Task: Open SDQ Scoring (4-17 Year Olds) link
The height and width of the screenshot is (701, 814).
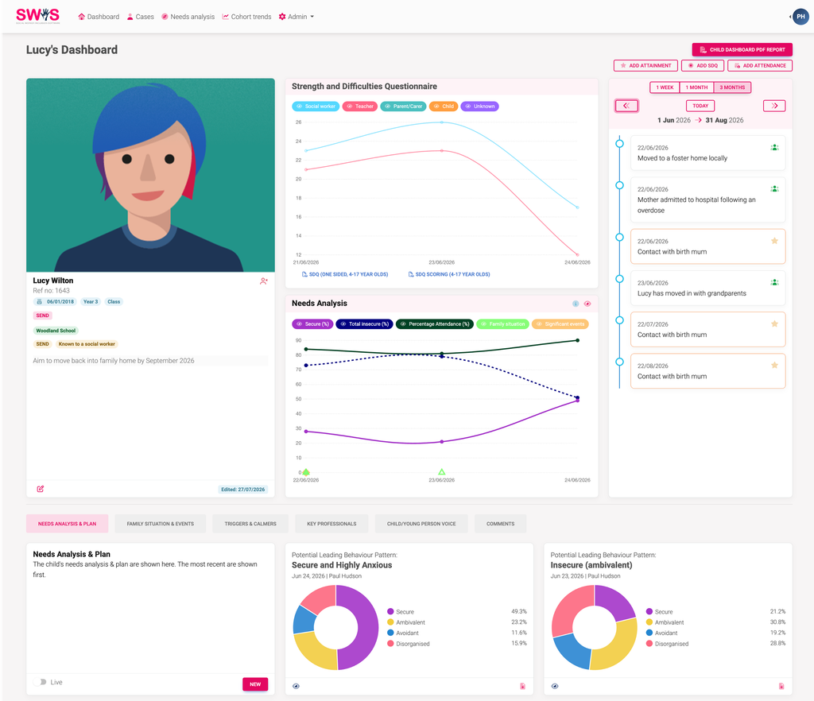Action: click(x=449, y=274)
